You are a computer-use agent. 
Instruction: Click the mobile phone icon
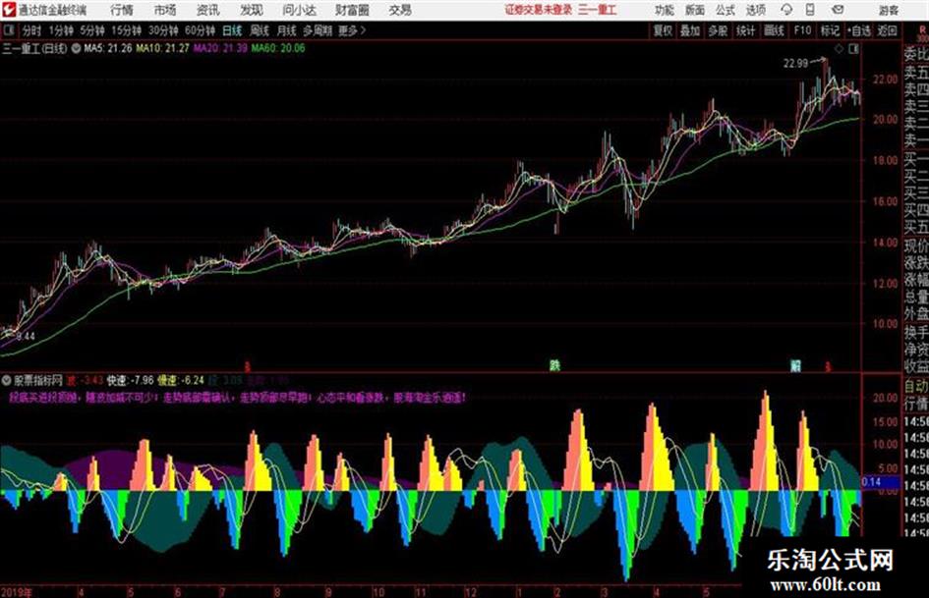click(x=810, y=10)
